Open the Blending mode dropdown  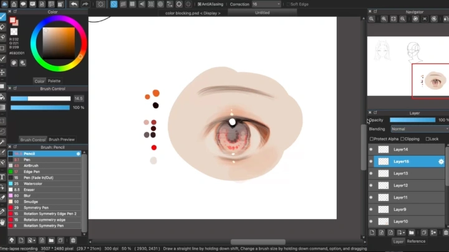420,129
